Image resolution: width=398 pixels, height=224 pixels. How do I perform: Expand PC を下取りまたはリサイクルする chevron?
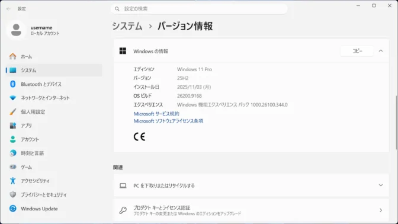click(x=381, y=185)
